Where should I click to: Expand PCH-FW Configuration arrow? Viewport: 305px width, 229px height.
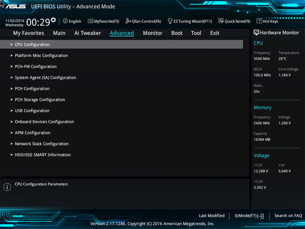[11, 67]
